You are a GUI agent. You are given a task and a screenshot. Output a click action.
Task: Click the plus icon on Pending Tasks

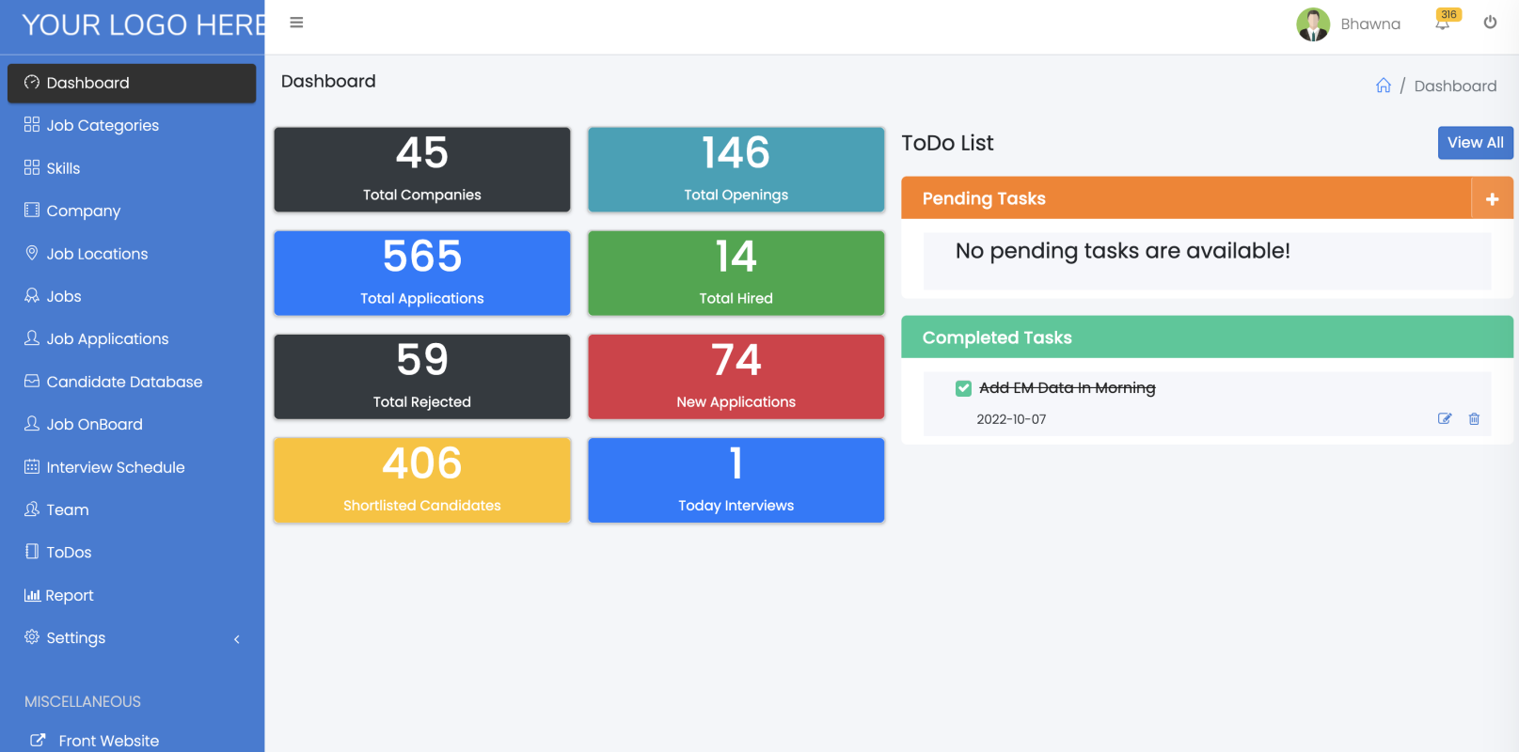1492,198
